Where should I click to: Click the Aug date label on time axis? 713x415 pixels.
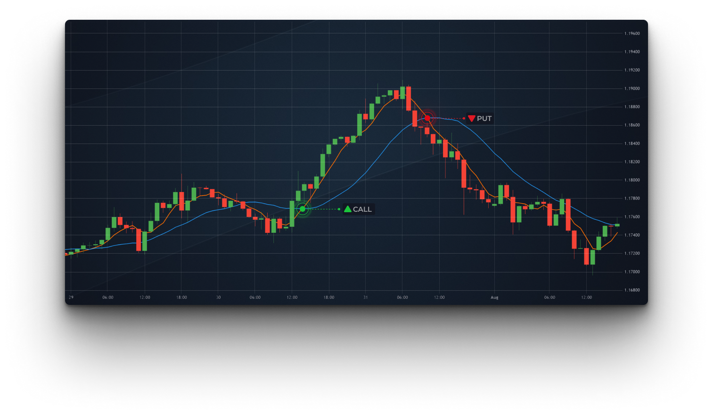[494, 297]
